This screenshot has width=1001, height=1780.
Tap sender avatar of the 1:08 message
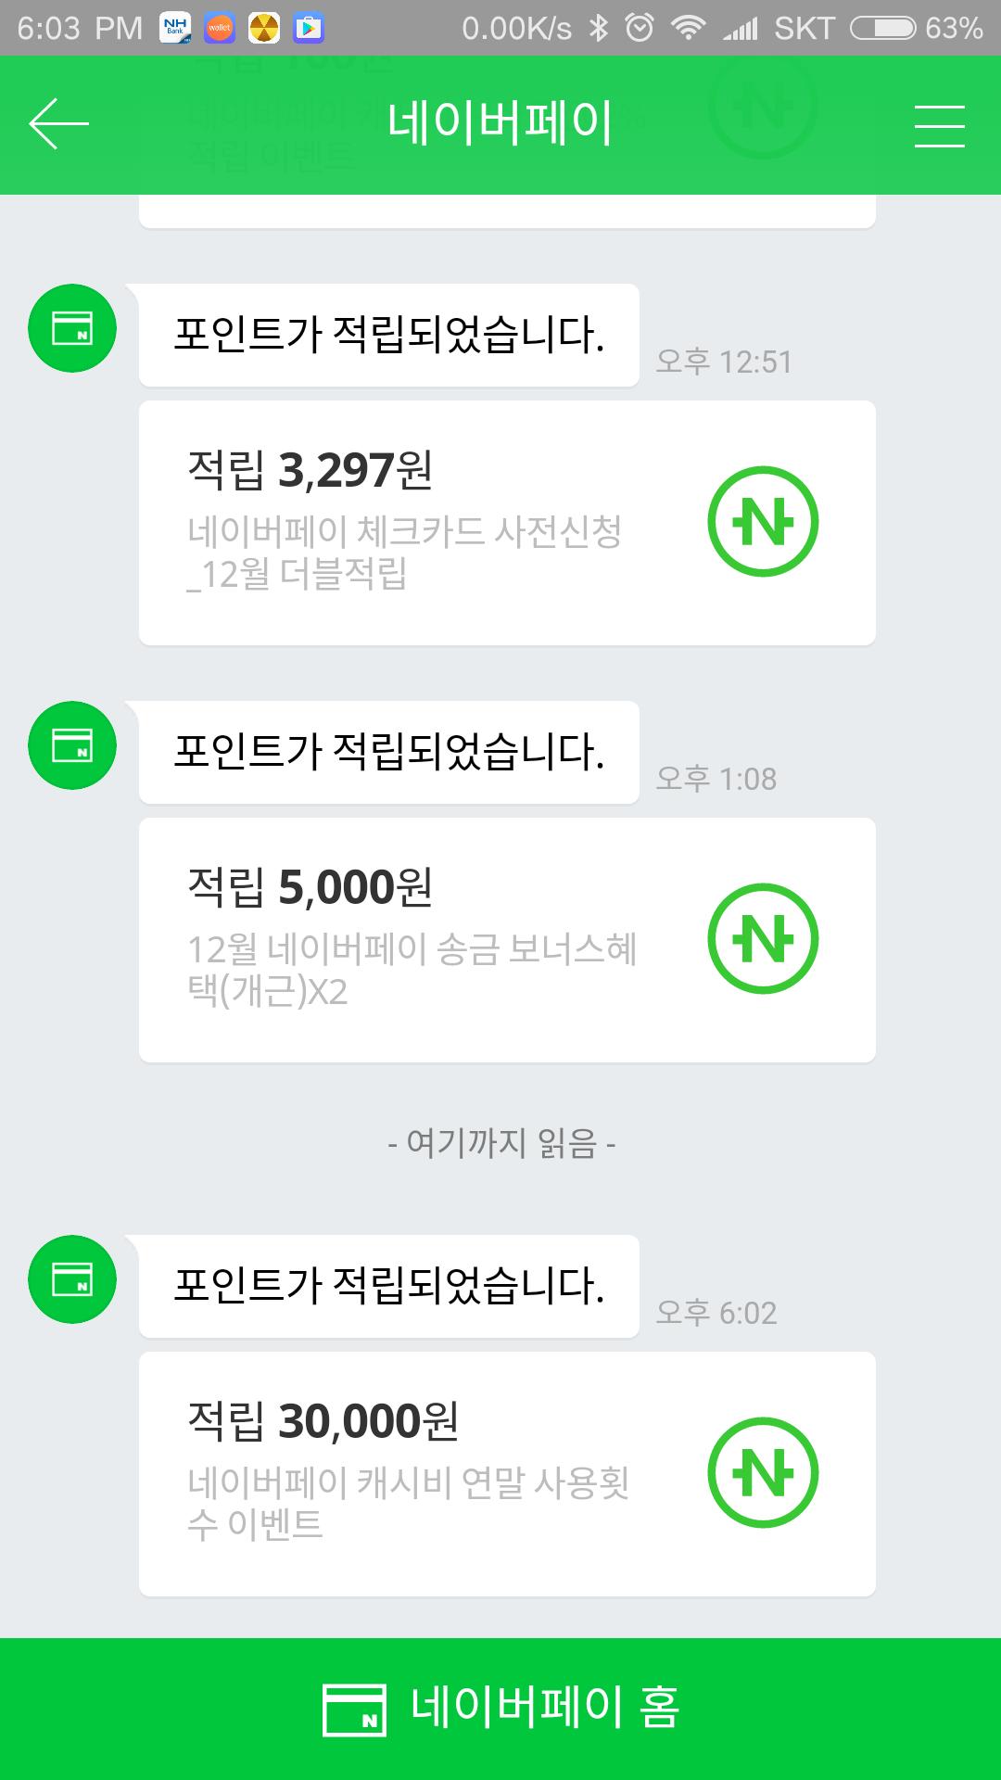coord(72,745)
